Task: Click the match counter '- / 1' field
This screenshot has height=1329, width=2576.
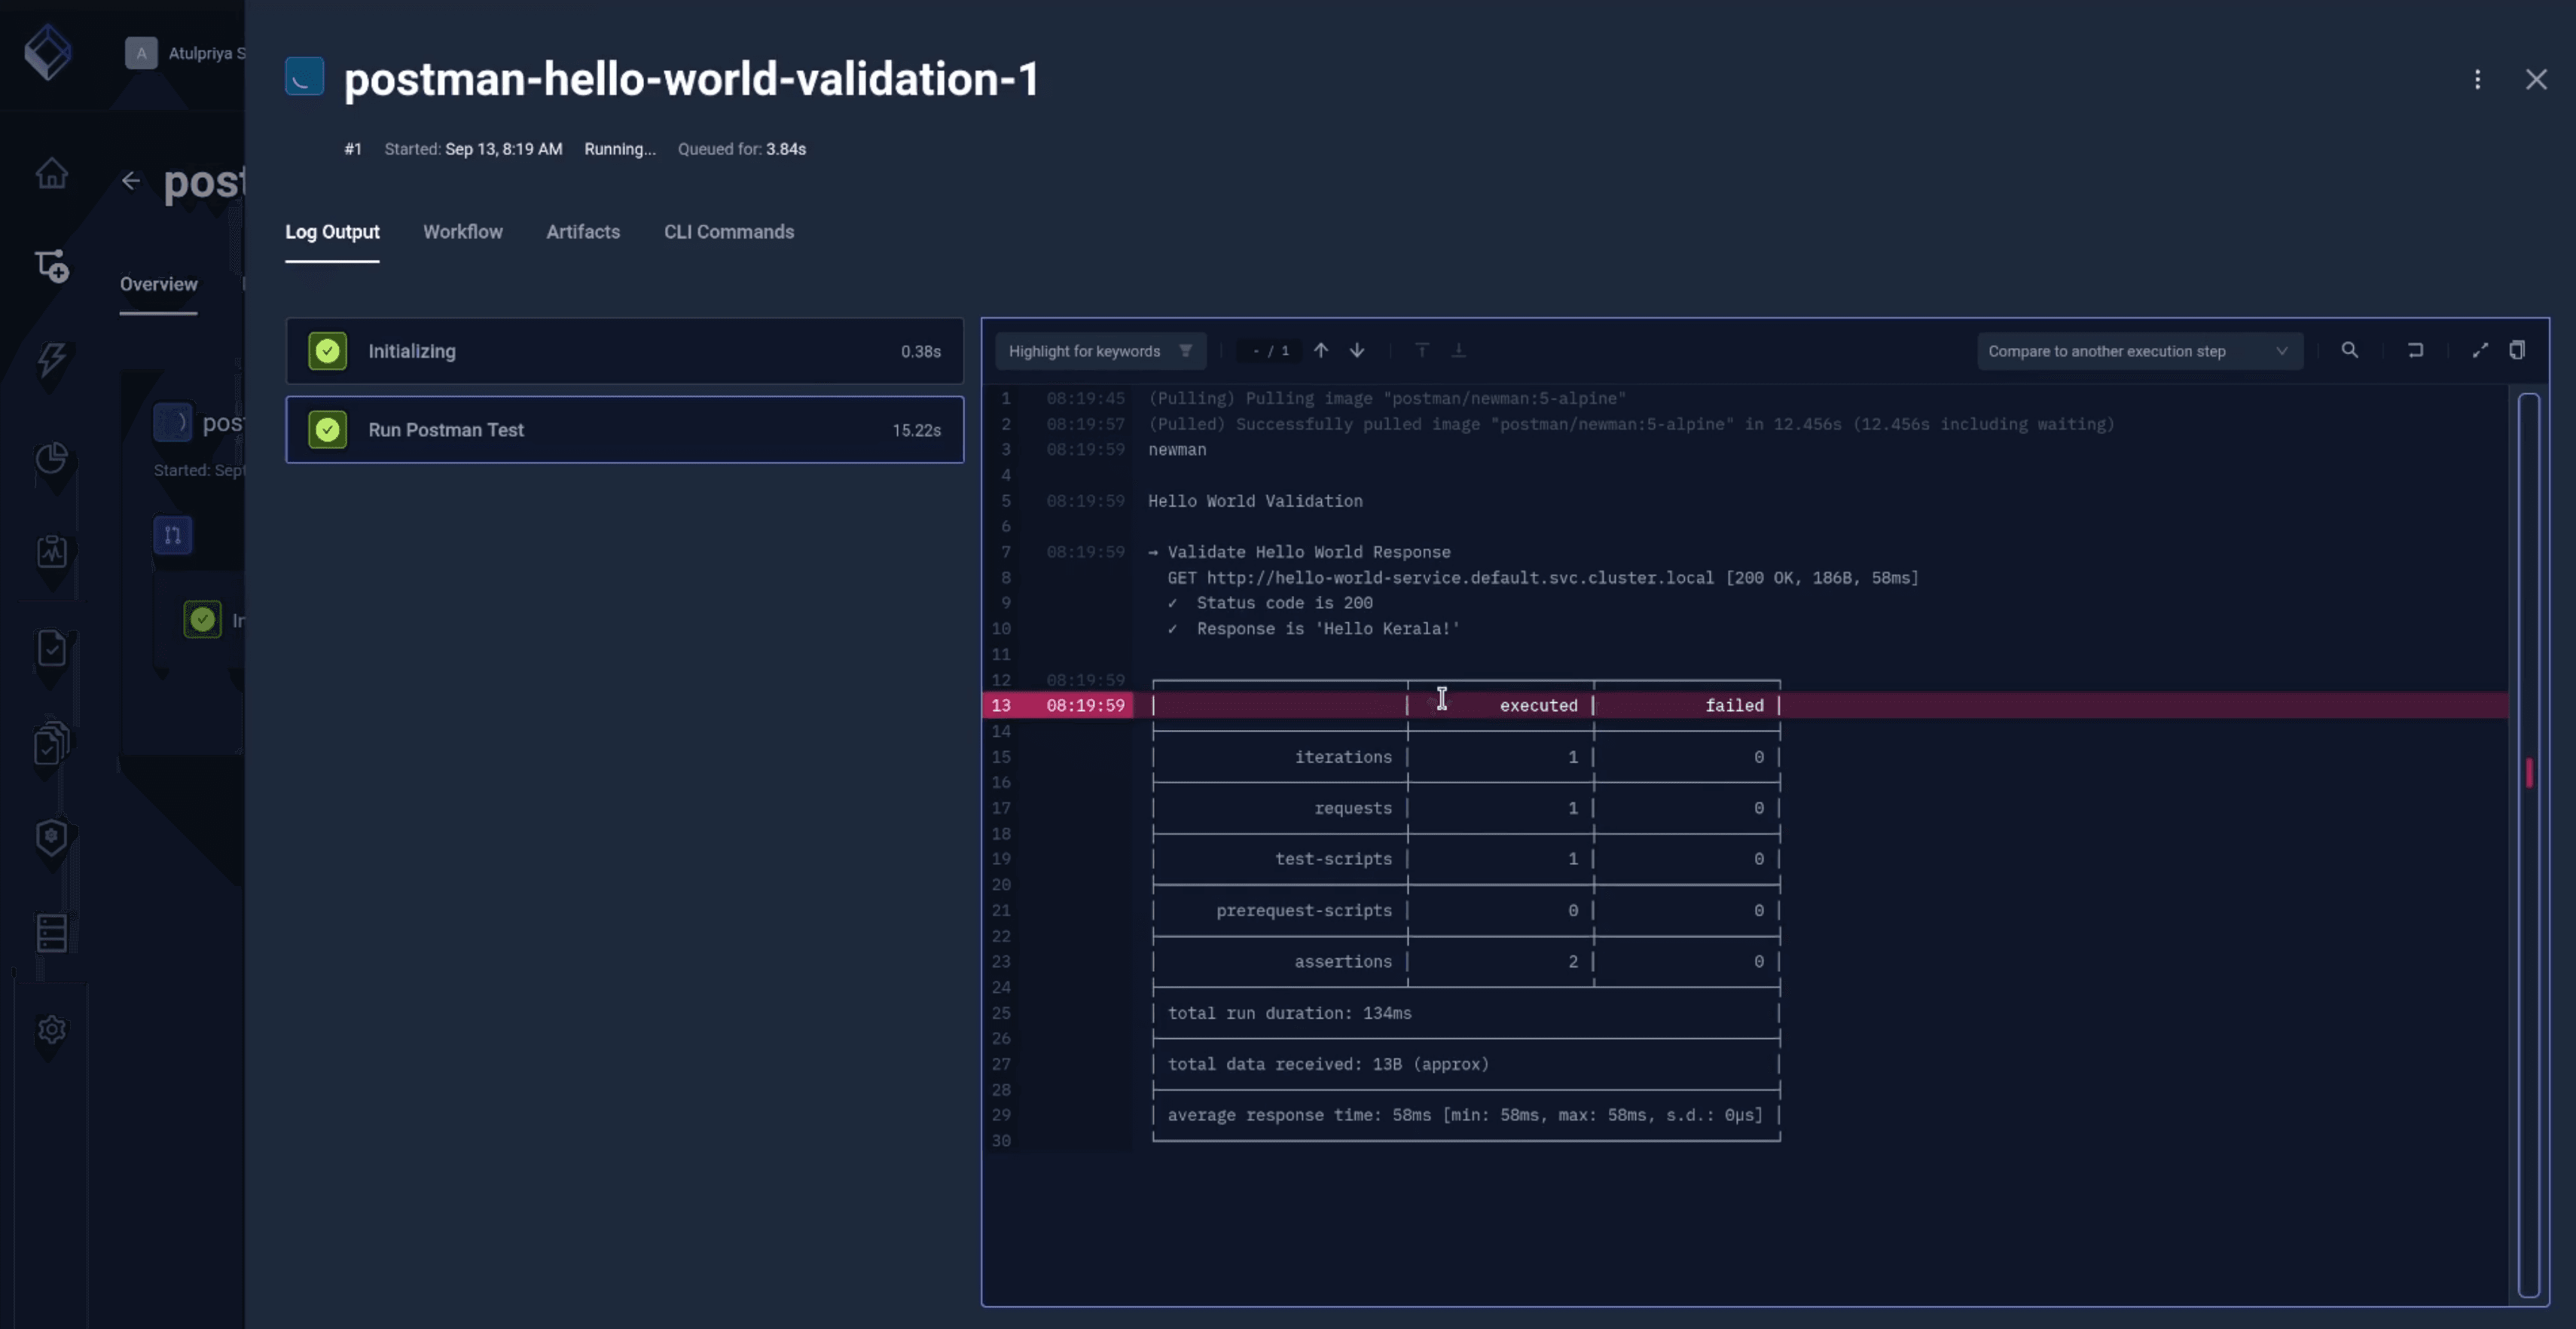Action: [1271, 351]
